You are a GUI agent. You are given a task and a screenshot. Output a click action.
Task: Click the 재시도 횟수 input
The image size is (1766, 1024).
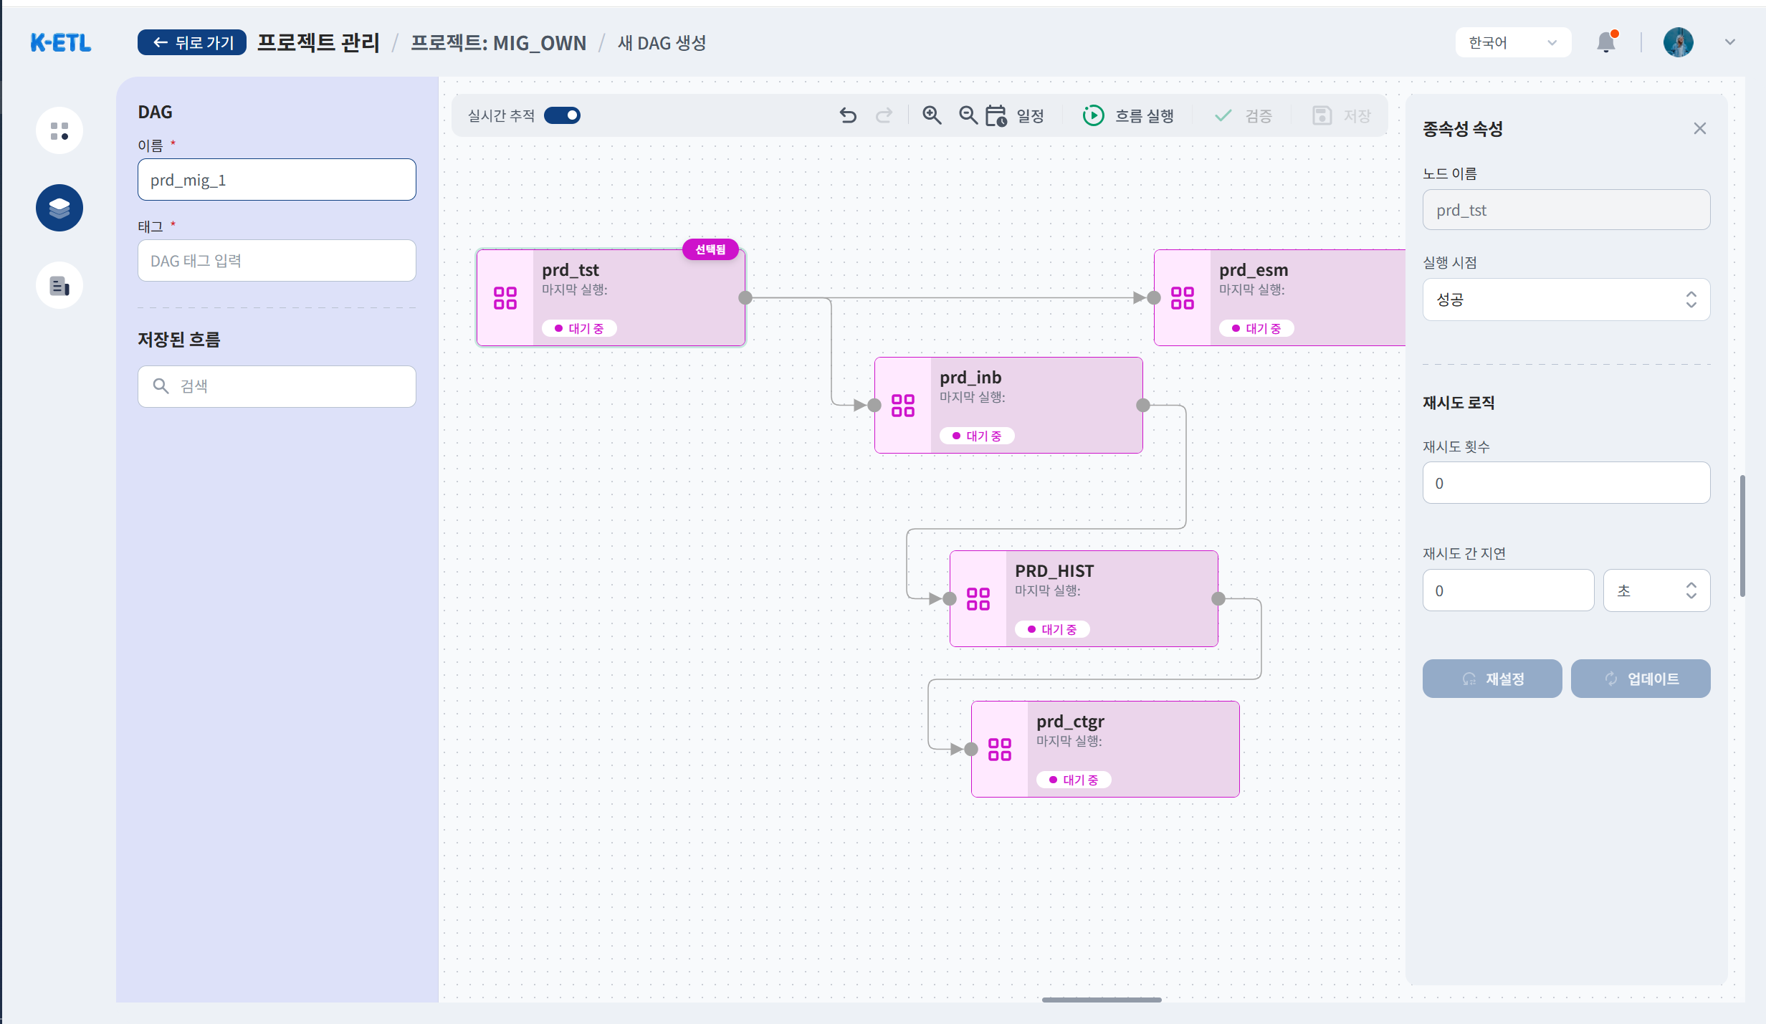(x=1566, y=483)
